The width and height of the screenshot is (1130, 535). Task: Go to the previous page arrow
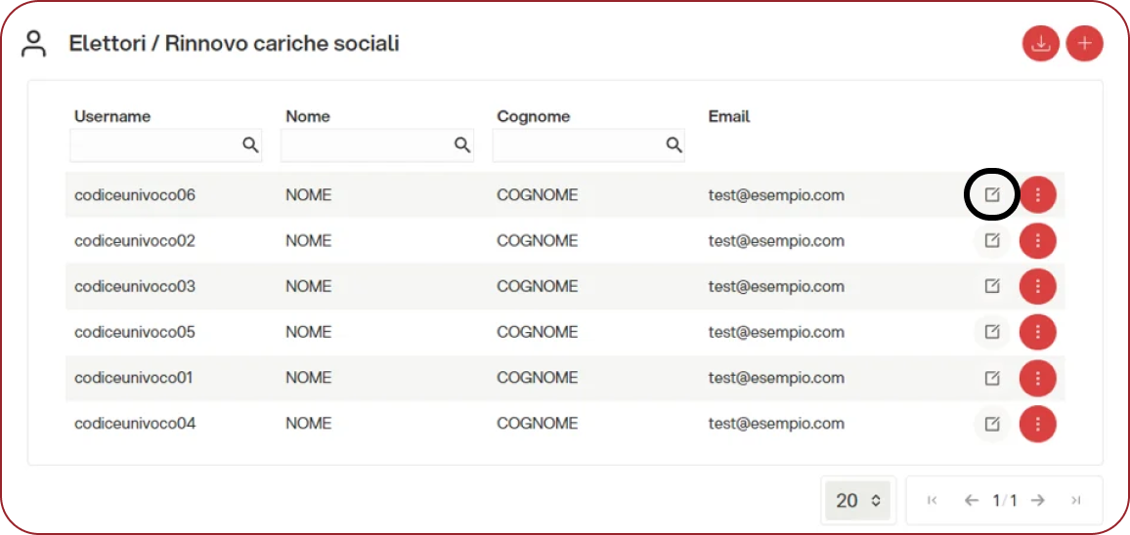point(971,501)
